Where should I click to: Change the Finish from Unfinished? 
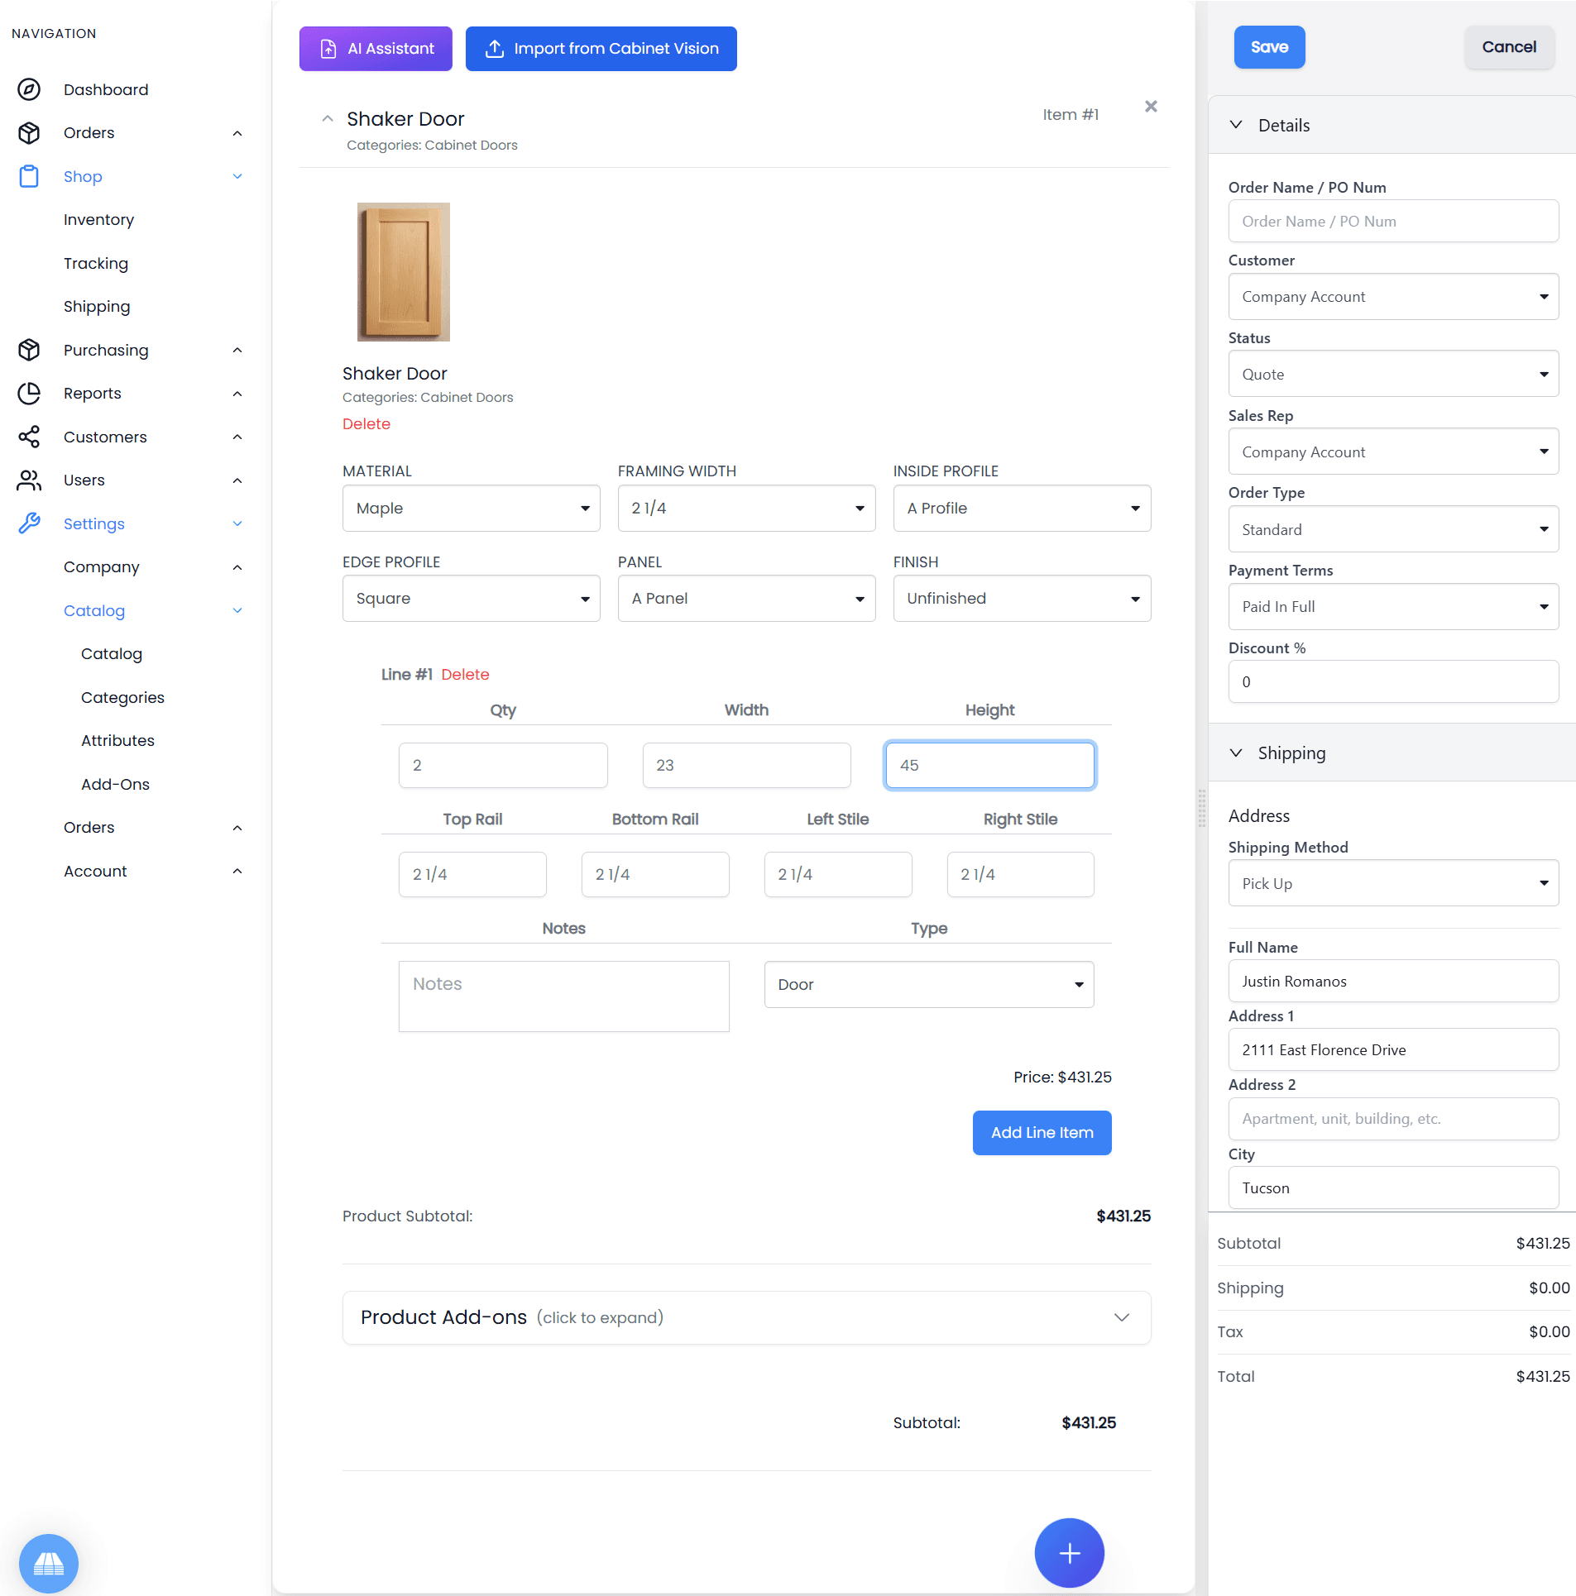click(1021, 598)
